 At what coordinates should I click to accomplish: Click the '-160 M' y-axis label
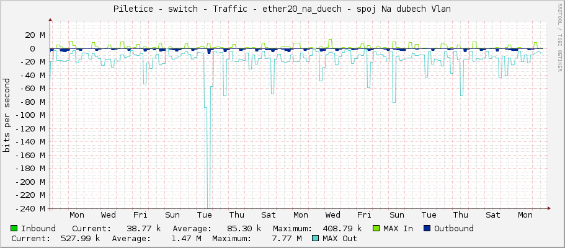pyautogui.click(x=30, y=155)
